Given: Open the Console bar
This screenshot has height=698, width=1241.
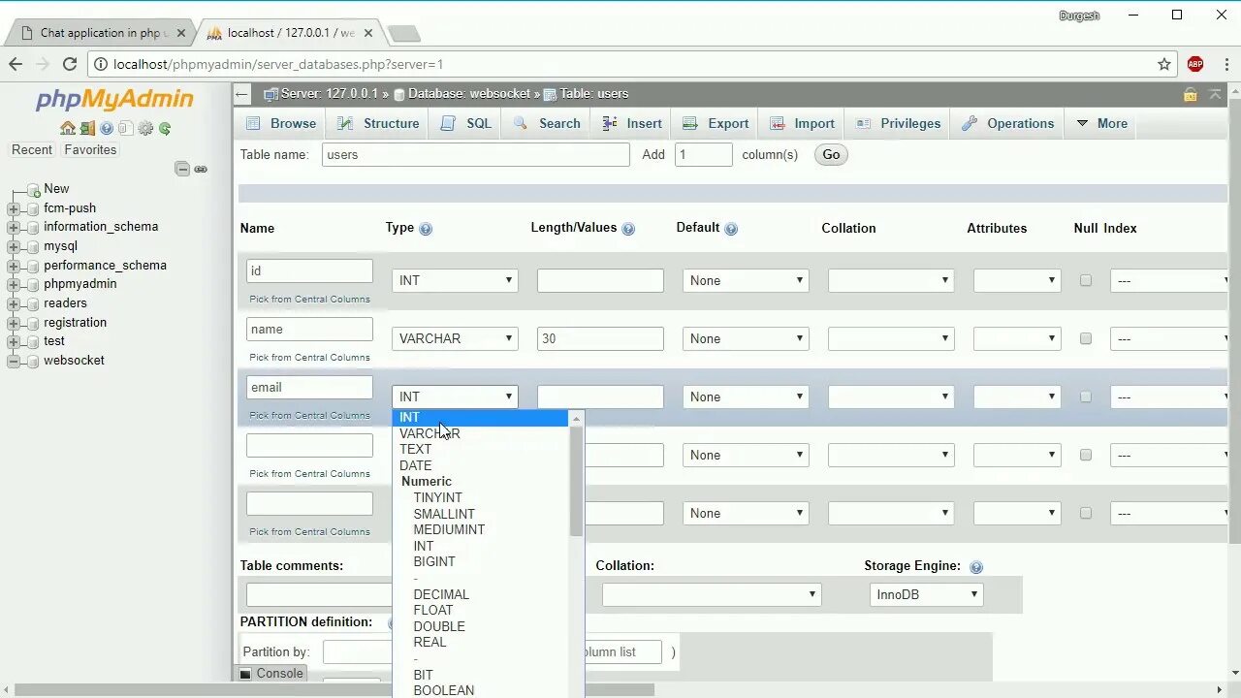Looking at the screenshot, I should click(271, 673).
